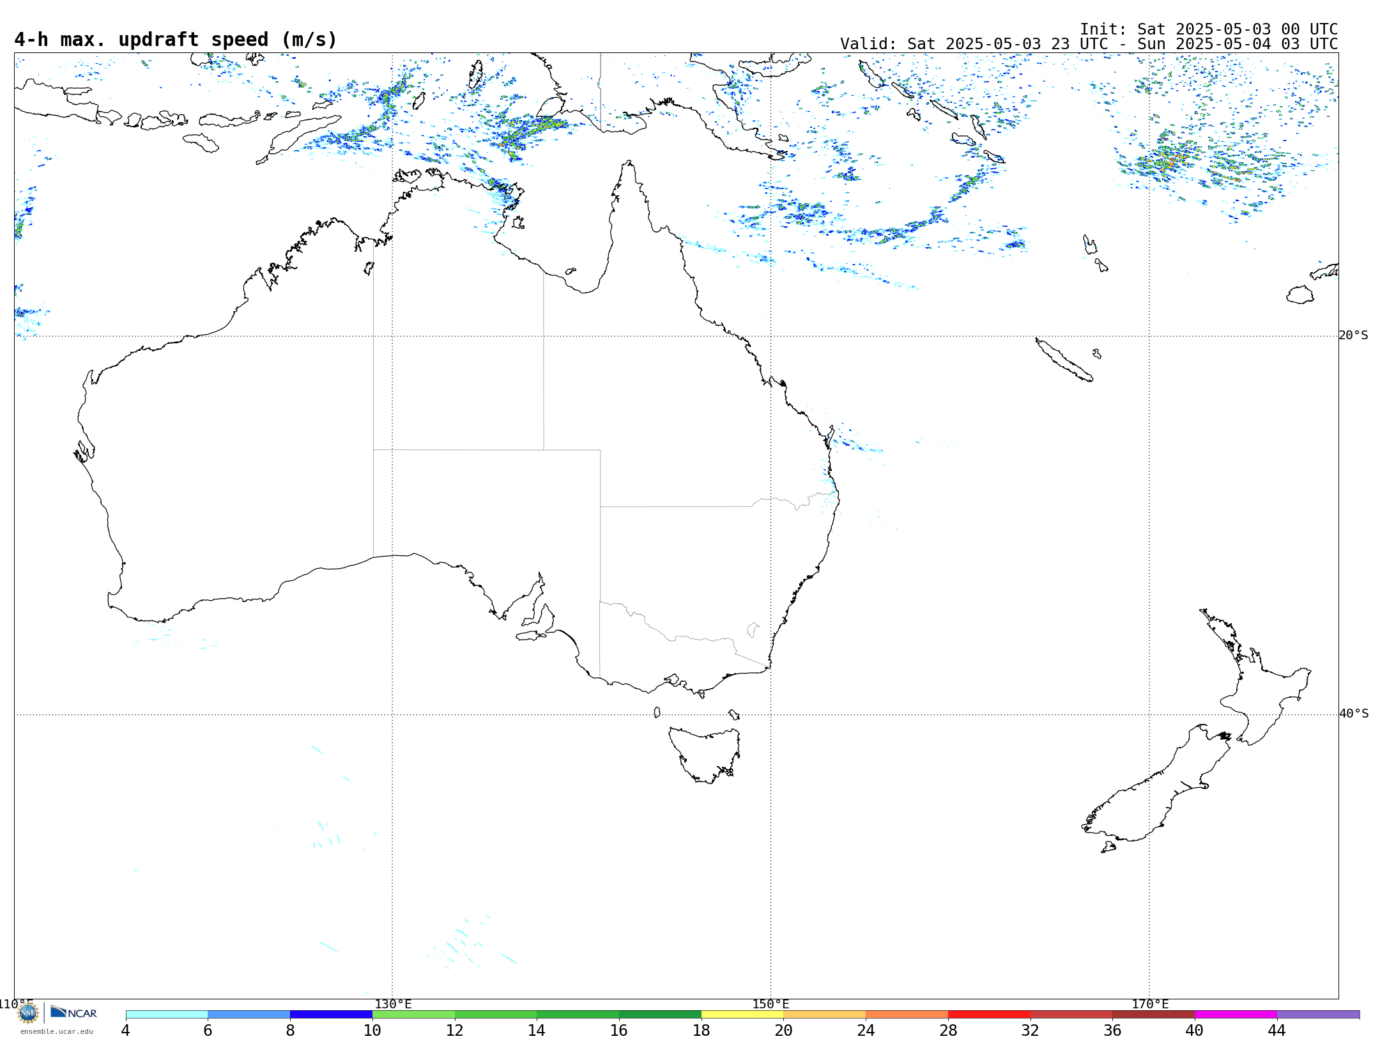Pick the orange swatch between 24 and 28

(x=907, y=1014)
